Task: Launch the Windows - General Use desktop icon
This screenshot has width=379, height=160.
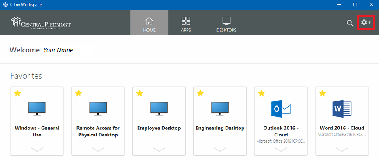Action: coord(37,108)
